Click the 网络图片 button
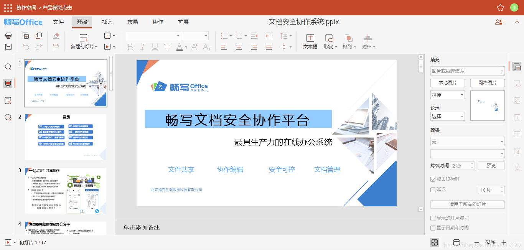 coord(488,83)
